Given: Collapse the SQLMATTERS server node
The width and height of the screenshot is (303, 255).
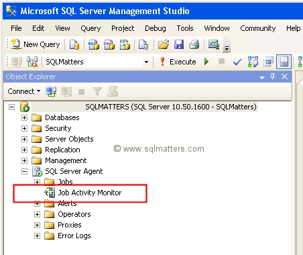Looking at the screenshot, I should 11,107.
